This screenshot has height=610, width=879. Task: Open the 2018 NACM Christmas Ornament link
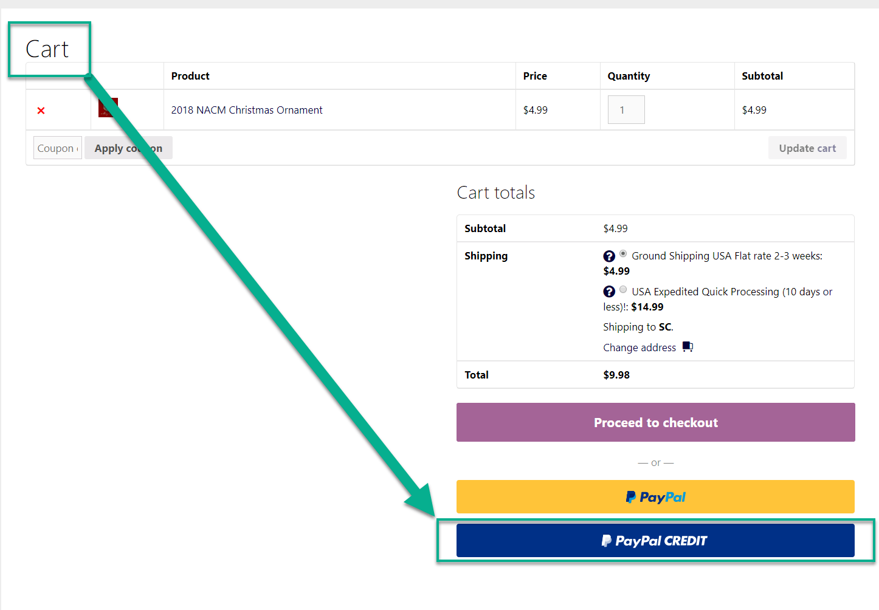[247, 110]
